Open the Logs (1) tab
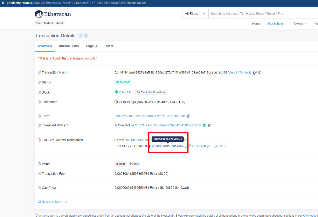Screen dimensions: 318x217 point(92,46)
